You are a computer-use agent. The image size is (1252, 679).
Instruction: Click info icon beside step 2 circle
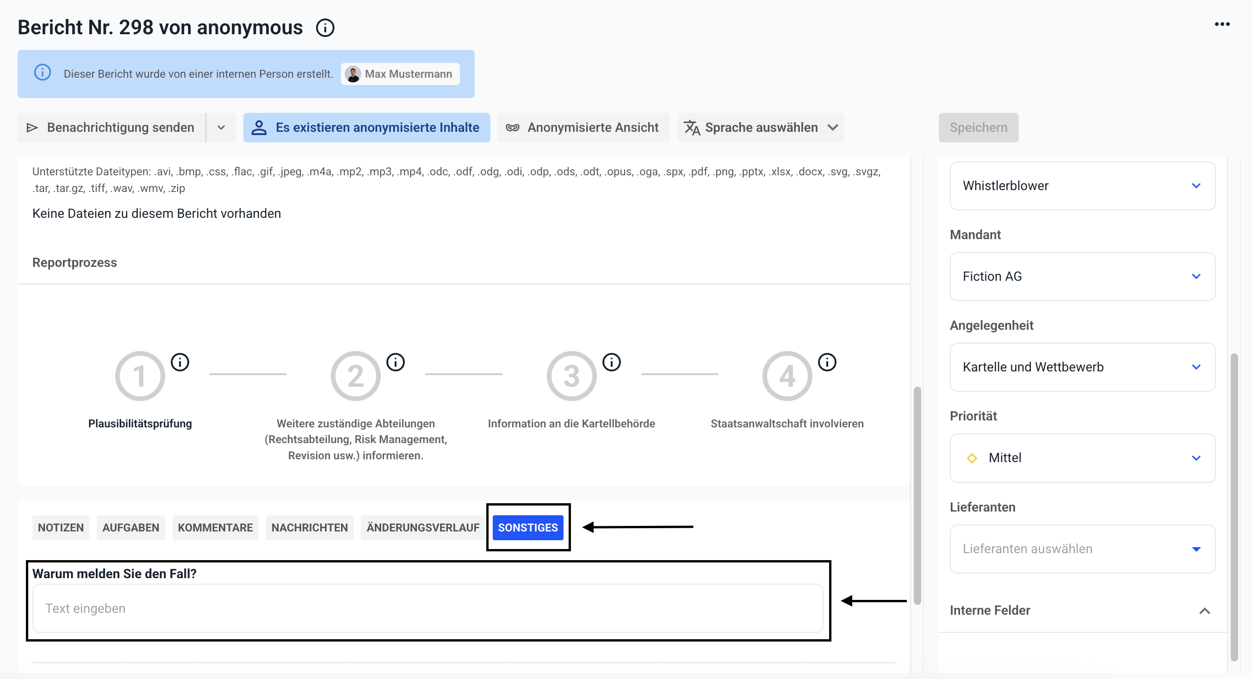click(x=395, y=362)
